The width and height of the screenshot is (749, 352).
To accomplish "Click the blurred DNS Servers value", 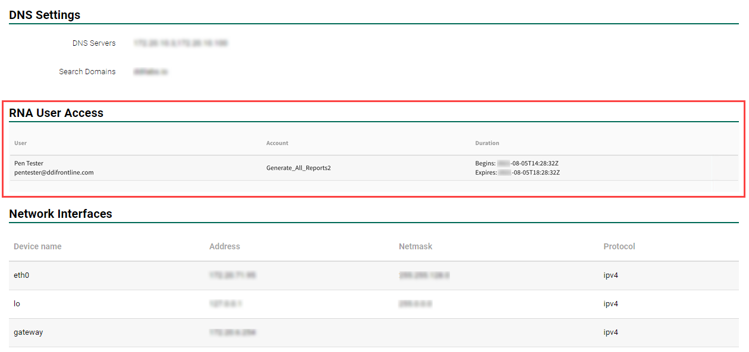I will (181, 43).
